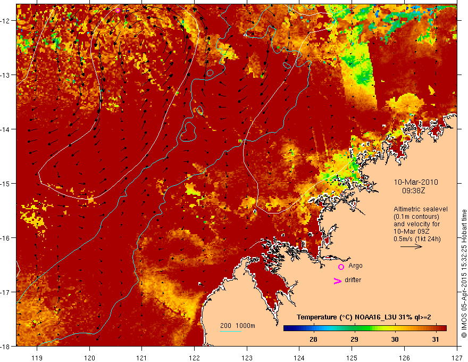Click the 30 label under color bar
This screenshot has height=362, width=468.
click(x=395, y=339)
